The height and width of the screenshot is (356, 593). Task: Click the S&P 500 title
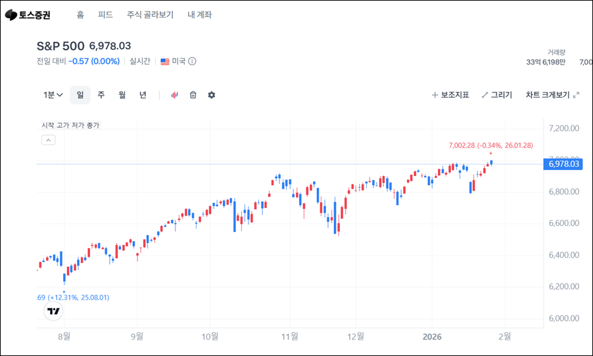(60, 46)
